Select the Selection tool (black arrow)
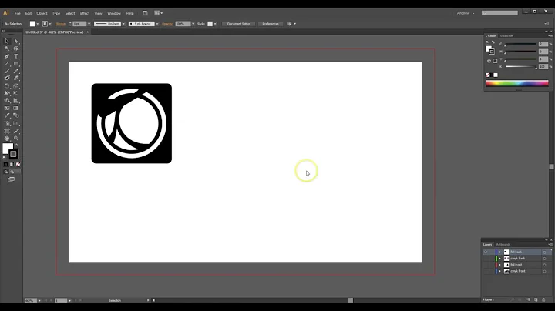This screenshot has height=311, width=555. pos(7,41)
